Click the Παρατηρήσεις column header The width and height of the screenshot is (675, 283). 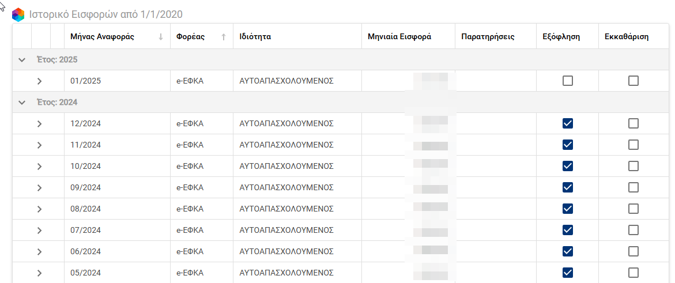pos(488,37)
